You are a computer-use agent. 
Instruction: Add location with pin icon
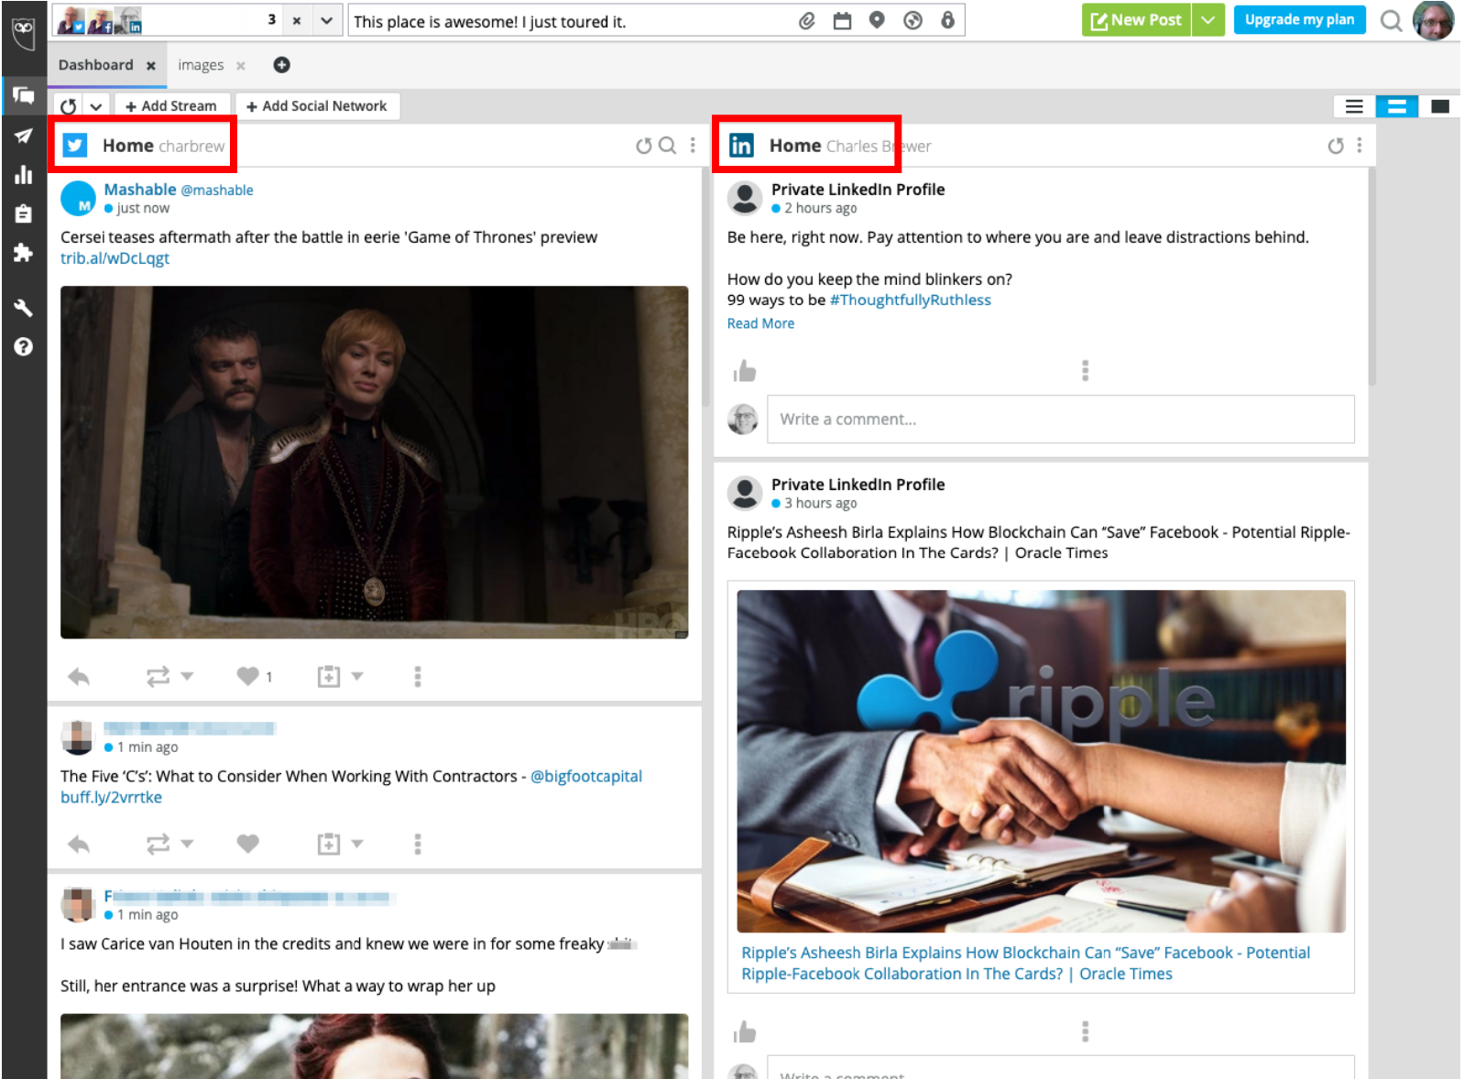tap(877, 20)
